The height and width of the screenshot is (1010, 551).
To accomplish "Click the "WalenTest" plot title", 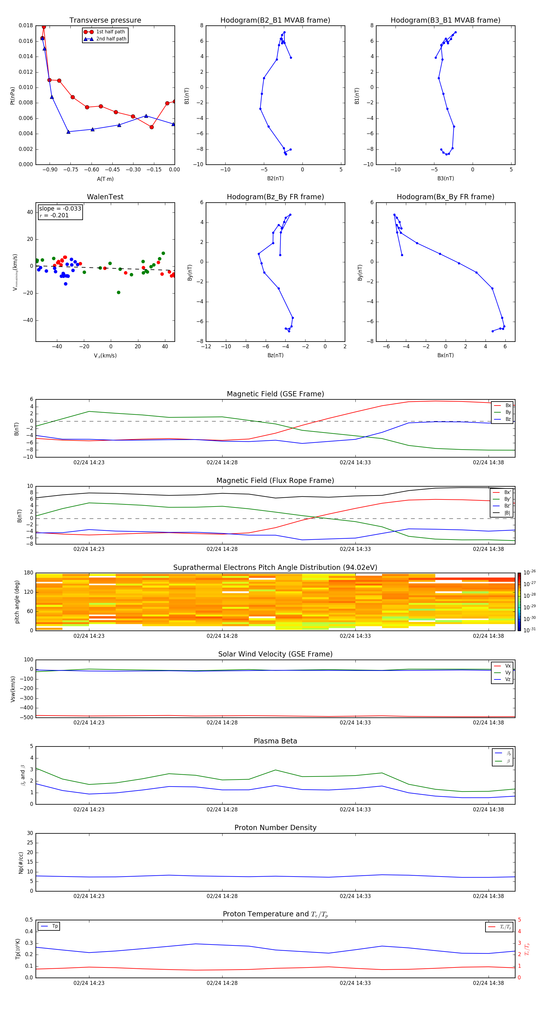I will pos(105,197).
